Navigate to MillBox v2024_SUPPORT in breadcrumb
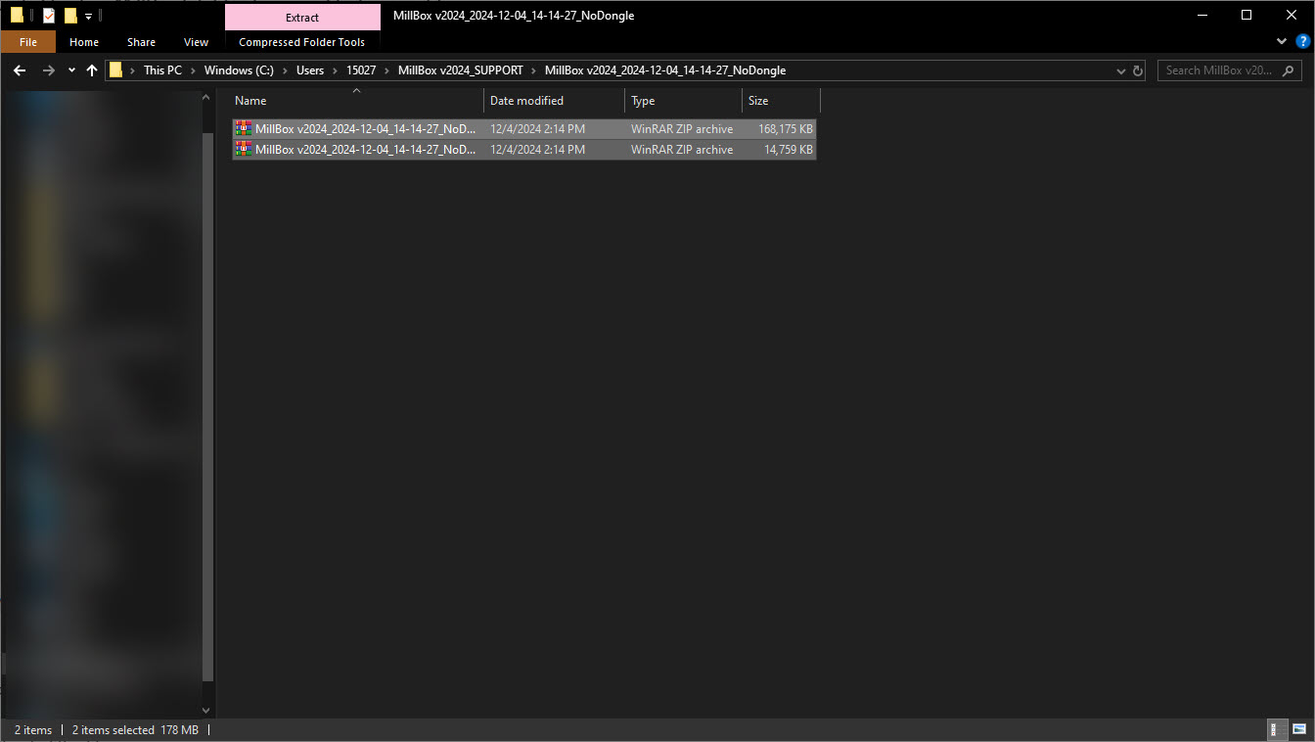 (x=461, y=70)
